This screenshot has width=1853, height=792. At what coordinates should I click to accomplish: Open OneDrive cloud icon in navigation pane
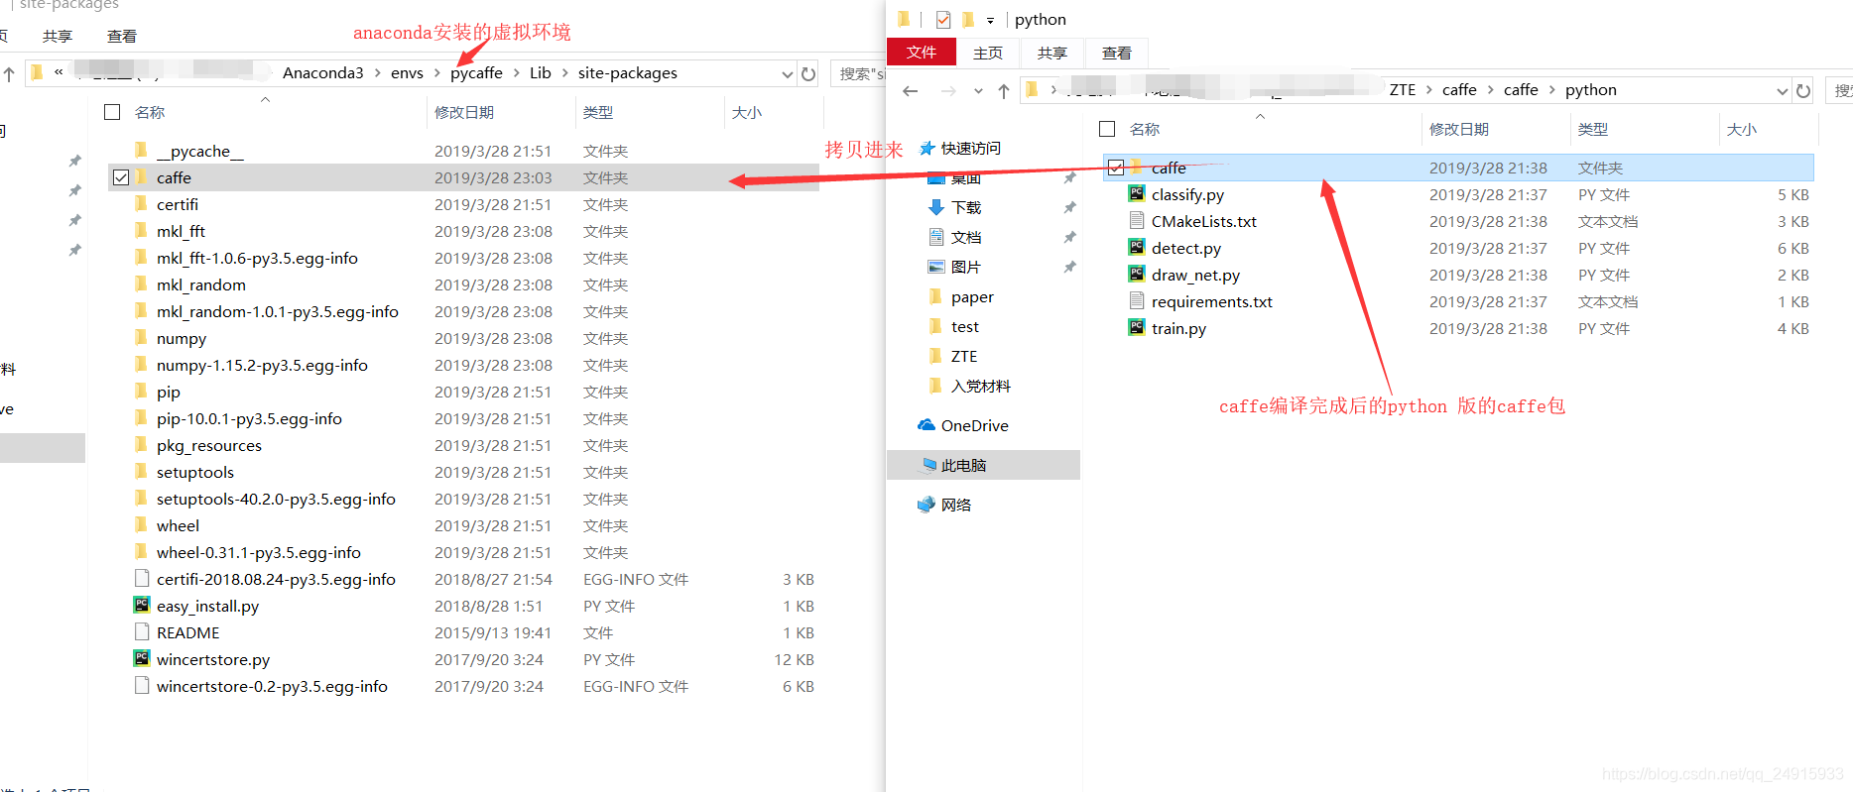(926, 425)
